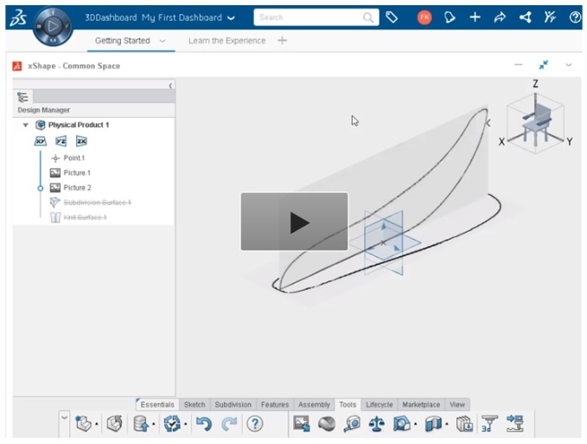Open the tags icon next to search

[392, 17]
